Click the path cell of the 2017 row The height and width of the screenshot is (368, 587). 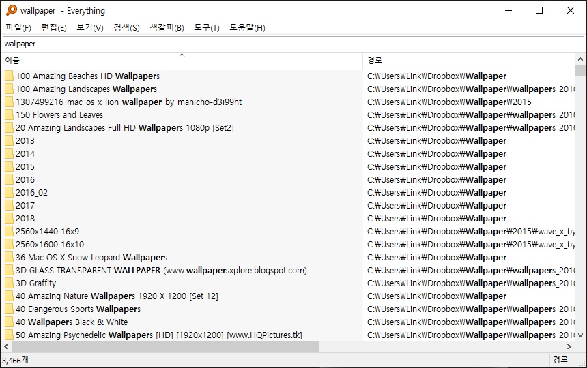pyautogui.click(x=437, y=206)
